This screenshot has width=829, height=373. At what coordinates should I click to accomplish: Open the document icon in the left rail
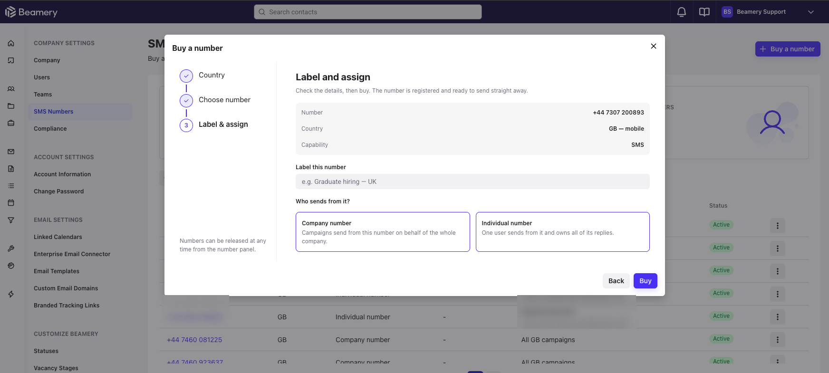(x=11, y=169)
